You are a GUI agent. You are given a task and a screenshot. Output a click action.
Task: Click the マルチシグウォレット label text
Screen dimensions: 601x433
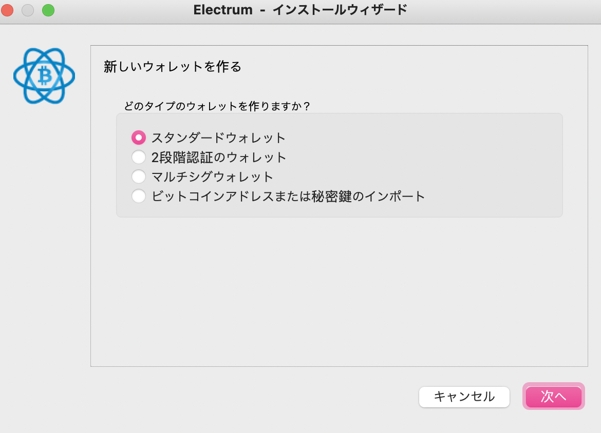[212, 176]
